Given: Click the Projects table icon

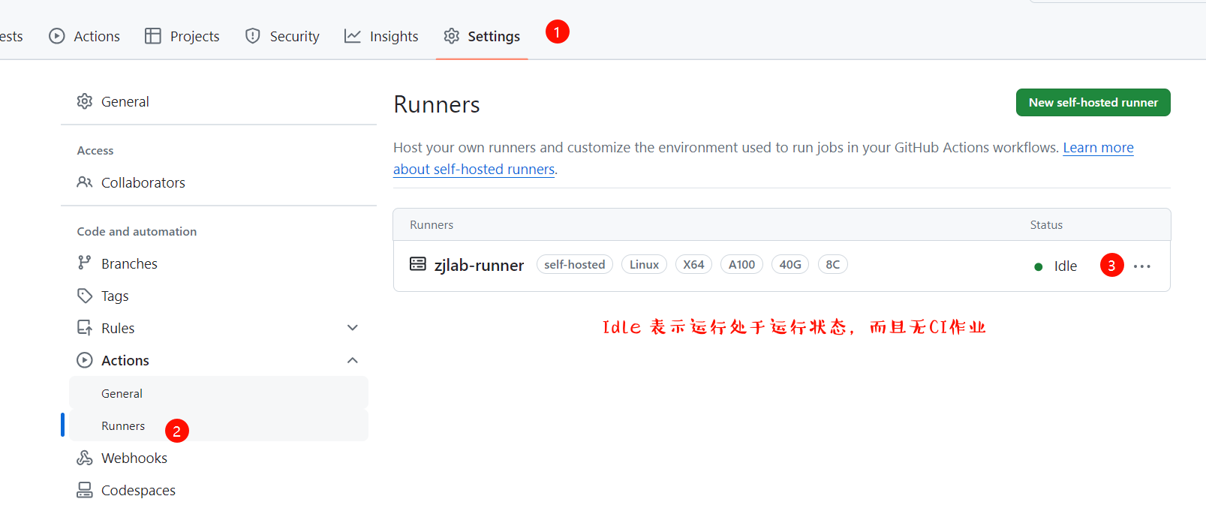Looking at the screenshot, I should point(153,36).
